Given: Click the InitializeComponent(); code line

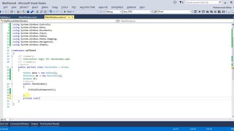Looking at the screenshot, I should coord(42,90).
